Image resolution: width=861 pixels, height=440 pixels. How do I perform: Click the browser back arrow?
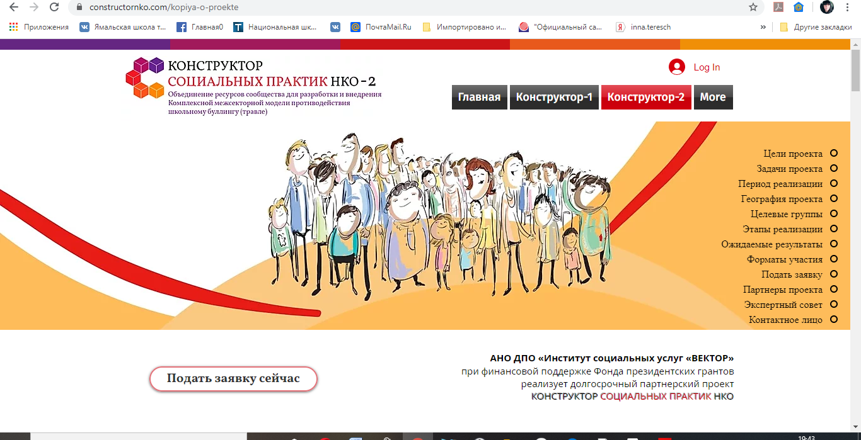13,8
